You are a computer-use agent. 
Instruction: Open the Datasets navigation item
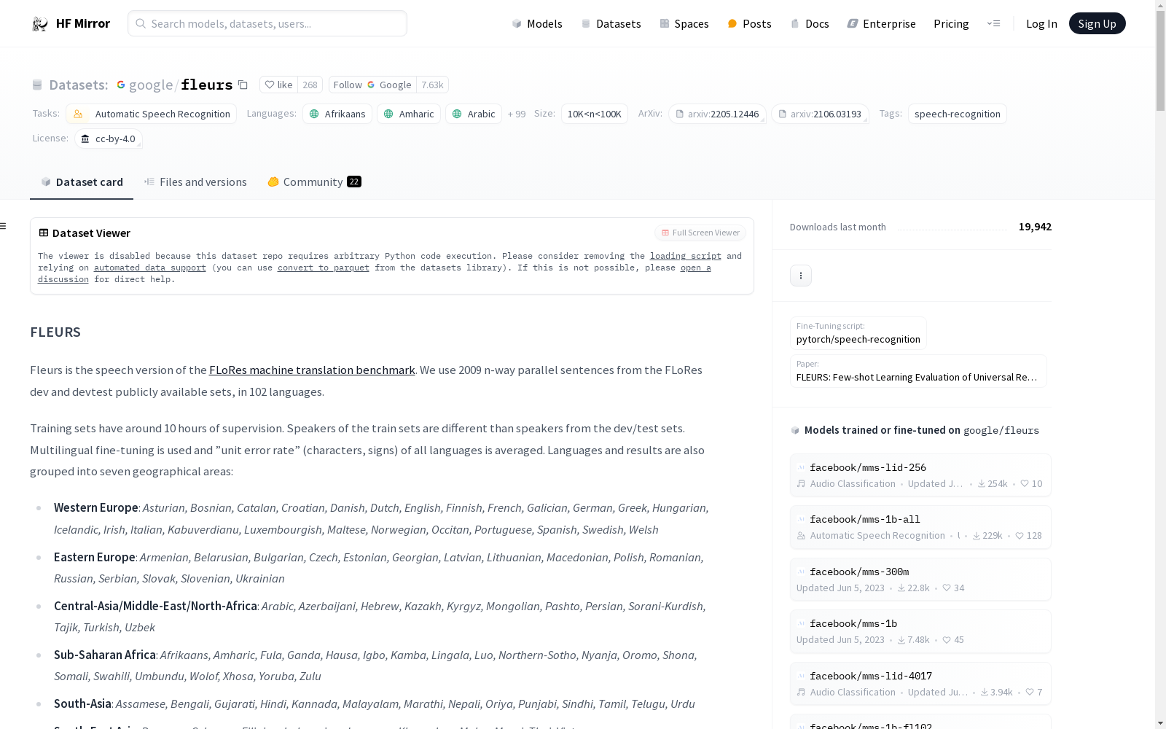click(x=611, y=23)
